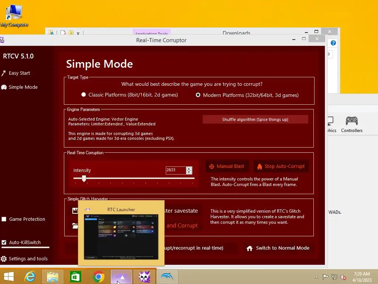Choose Classic Platforms radio option
This screenshot has width=378, height=284.
(x=83, y=95)
